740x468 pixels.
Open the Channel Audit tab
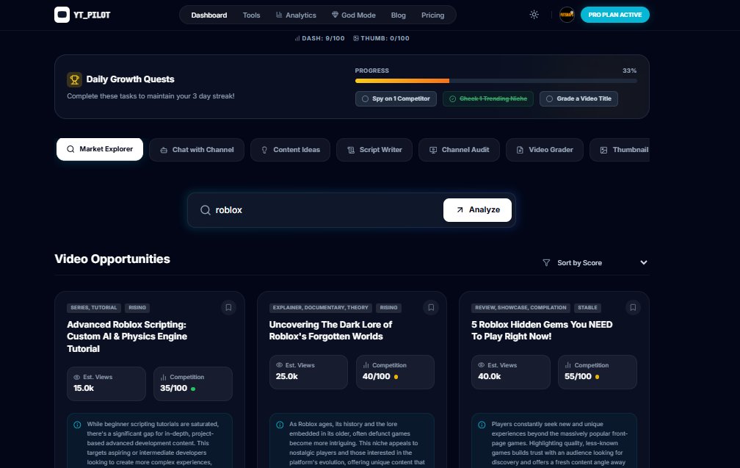click(x=459, y=150)
